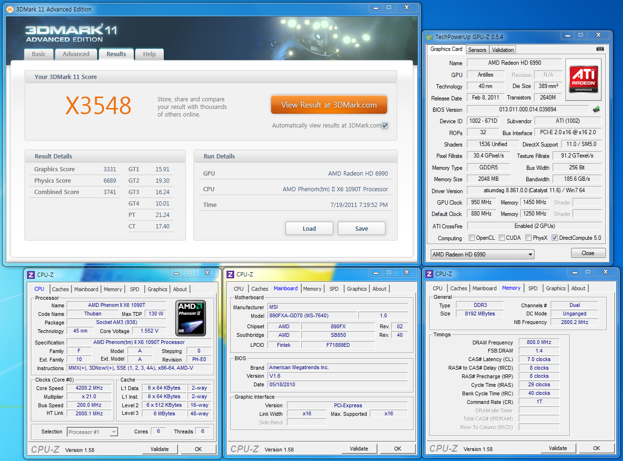Click the Load button in Run Details
This screenshot has height=461, width=623.
[x=309, y=228]
